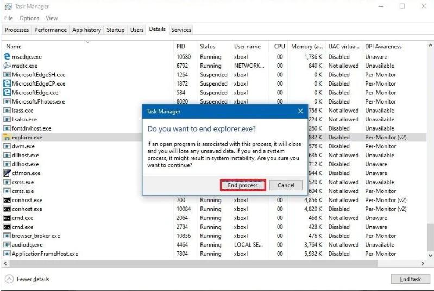Image resolution: width=434 pixels, height=291 pixels.
Task: Click the conhost.exe icon with PID 10084
Action: 7,209
